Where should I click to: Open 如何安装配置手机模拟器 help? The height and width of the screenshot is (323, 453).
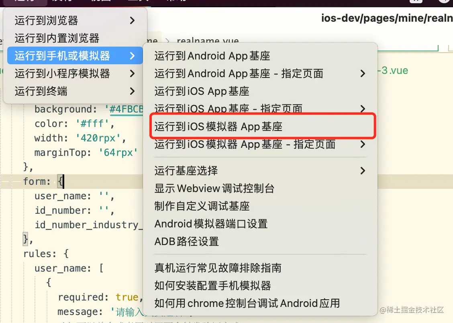point(260,286)
